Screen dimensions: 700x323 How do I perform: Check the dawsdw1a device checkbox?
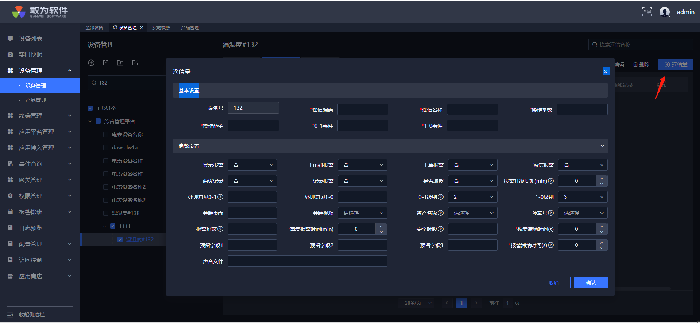(106, 148)
